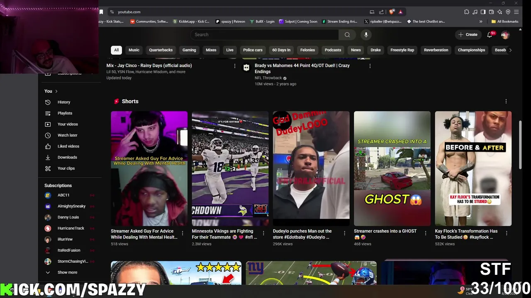Play the Minnesota Vikings short thumbnail
531x298 pixels.
coord(230,168)
